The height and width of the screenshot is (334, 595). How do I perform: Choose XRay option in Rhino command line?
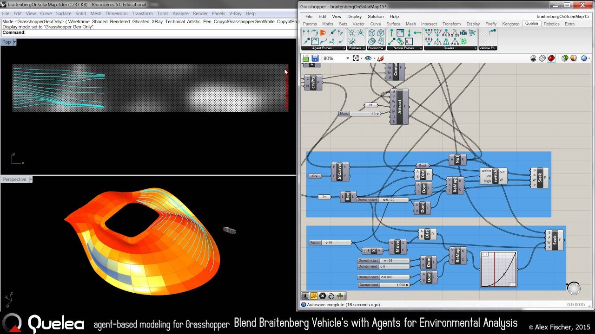[x=157, y=22]
